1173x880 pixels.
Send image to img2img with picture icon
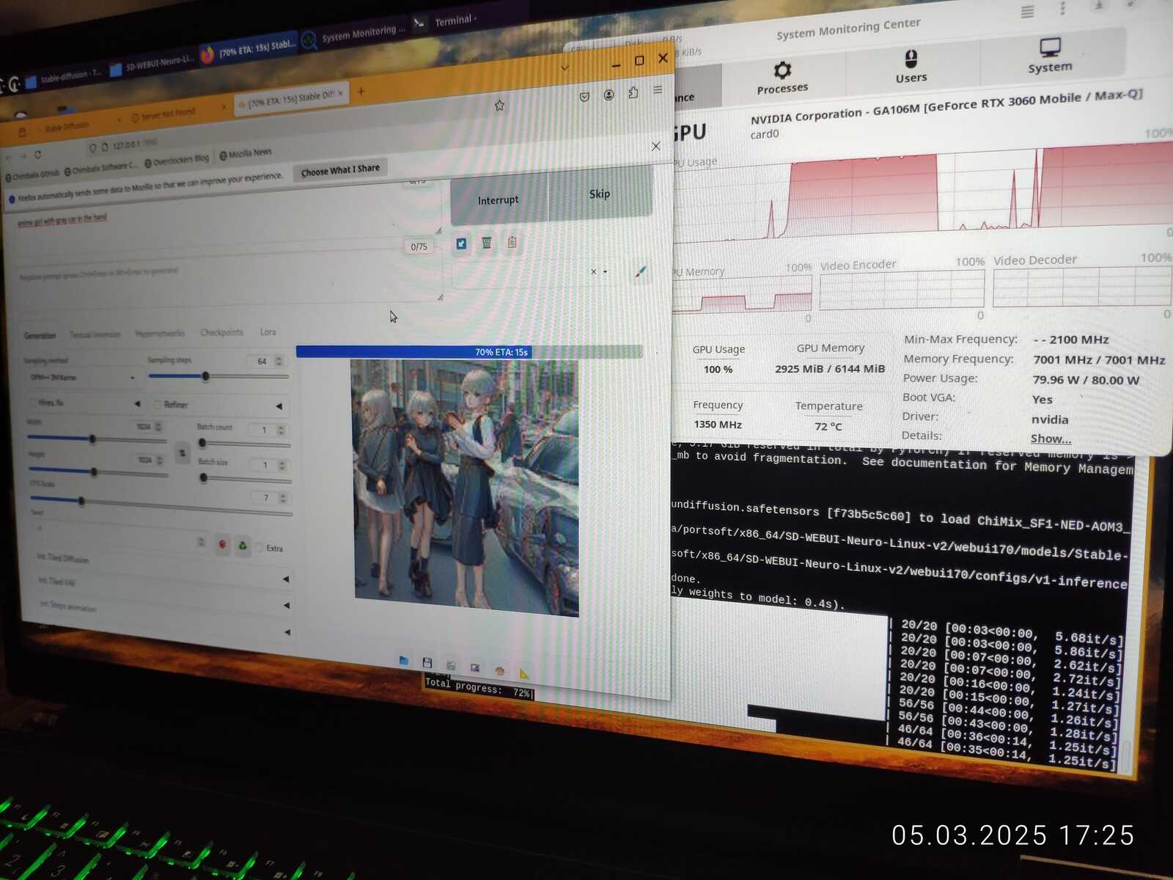pyautogui.click(x=475, y=668)
